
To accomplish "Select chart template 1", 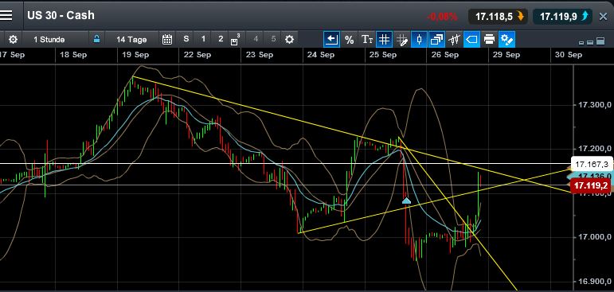I will [203, 39].
